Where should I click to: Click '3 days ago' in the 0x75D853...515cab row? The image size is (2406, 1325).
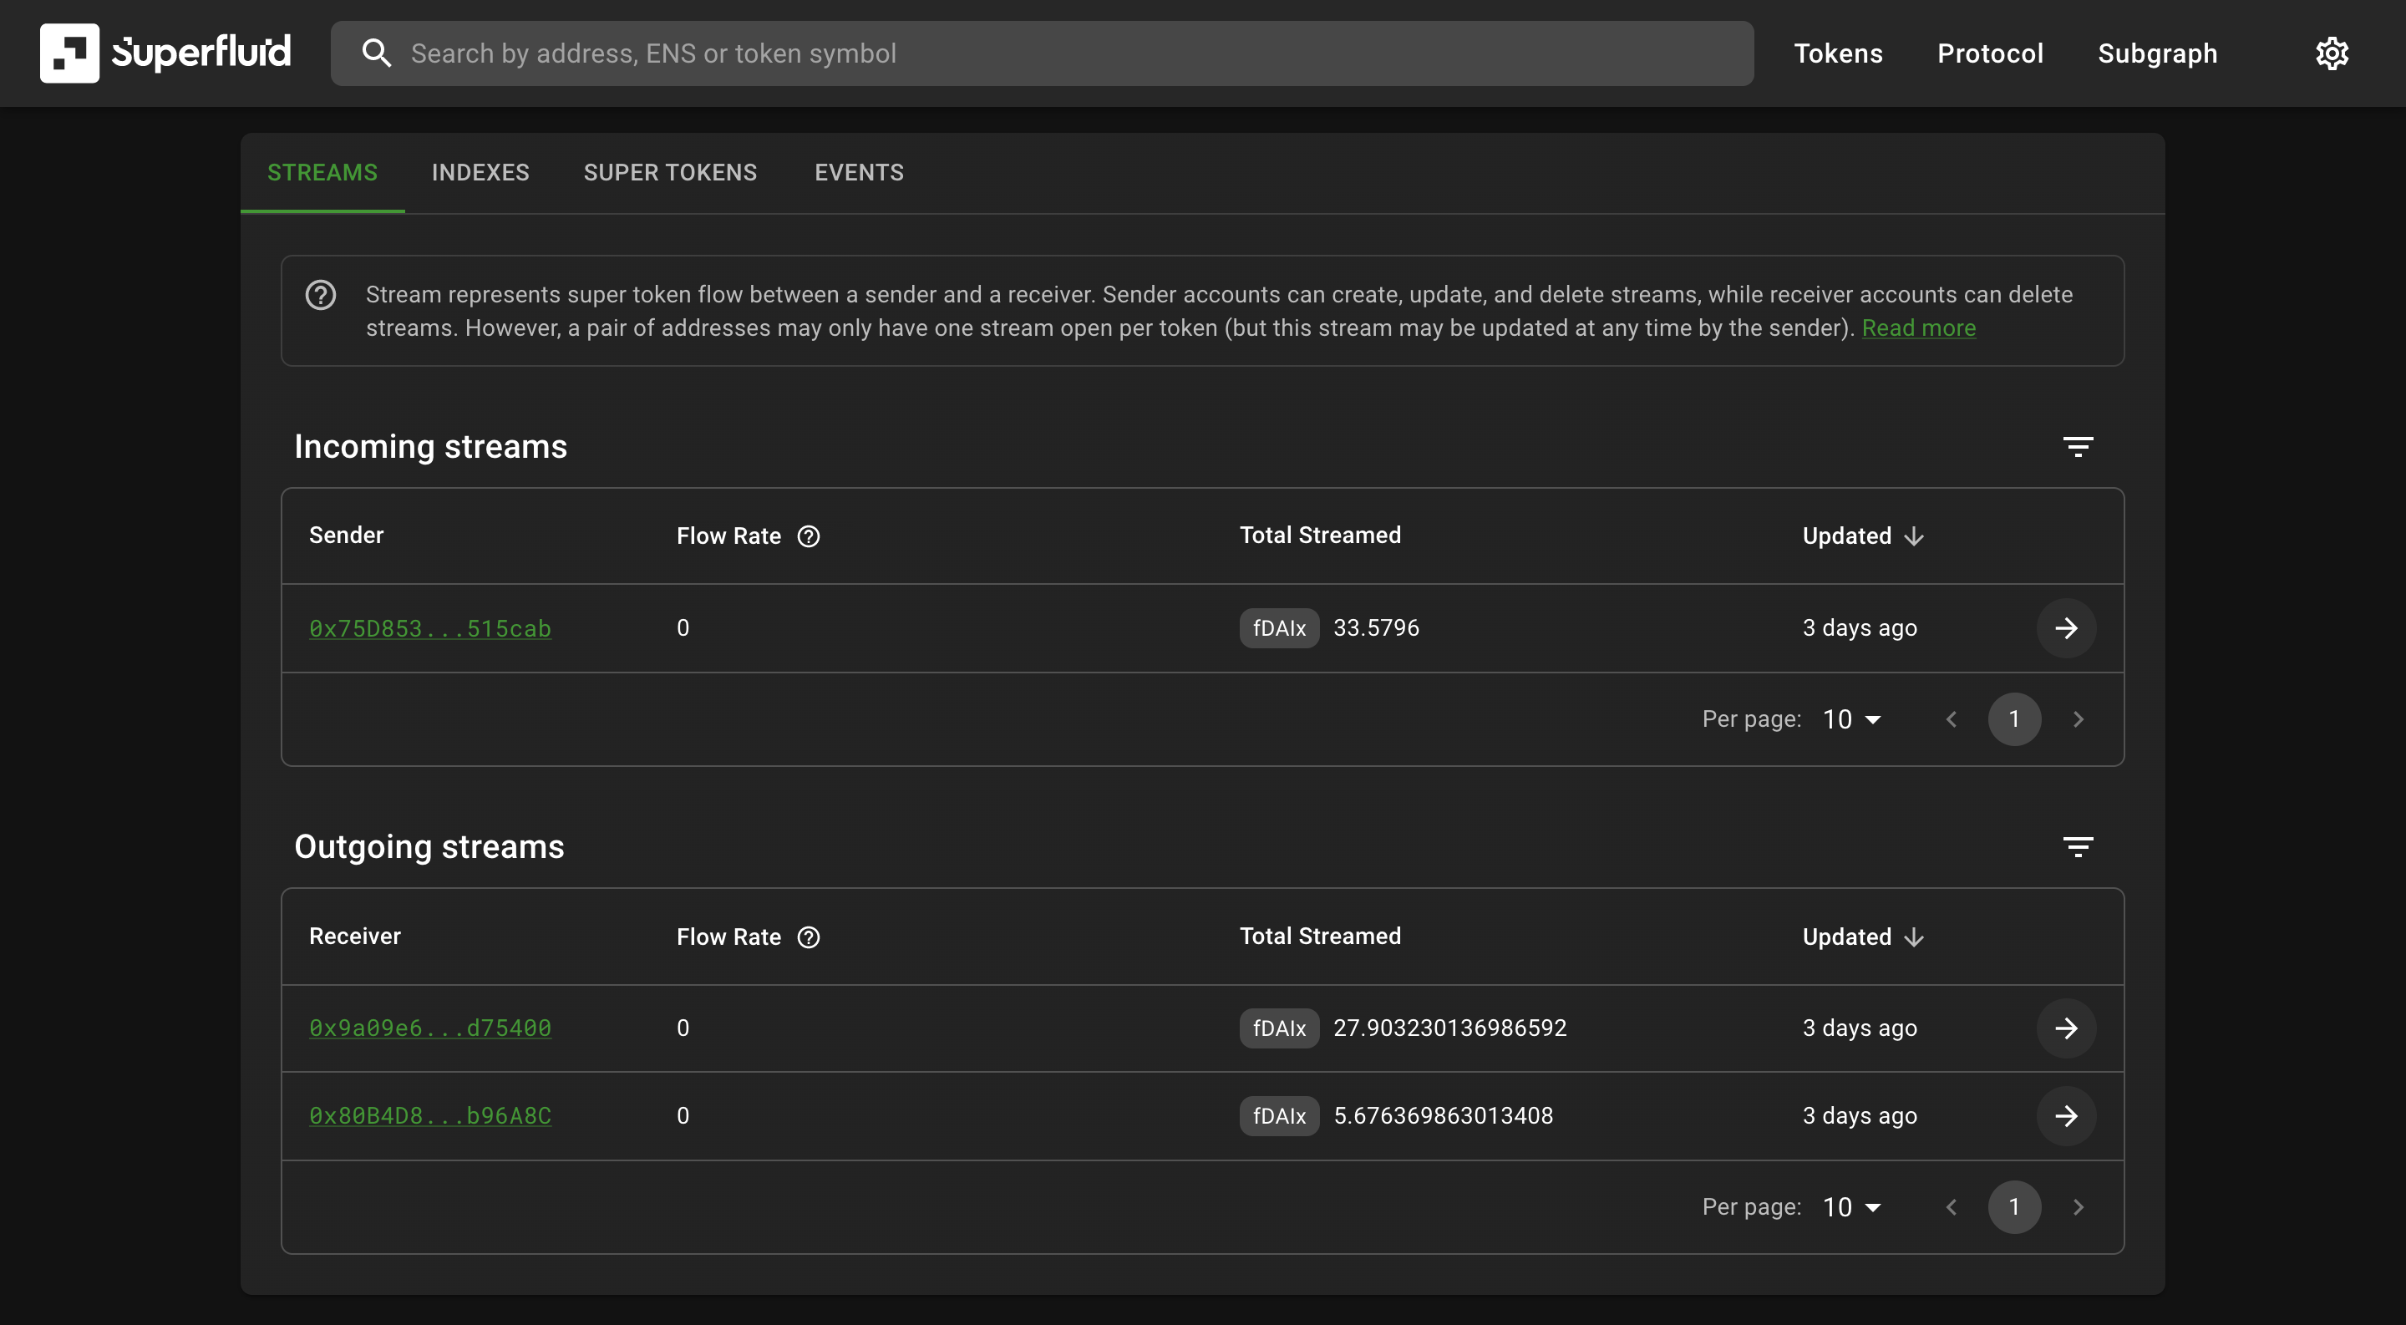point(1860,627)
